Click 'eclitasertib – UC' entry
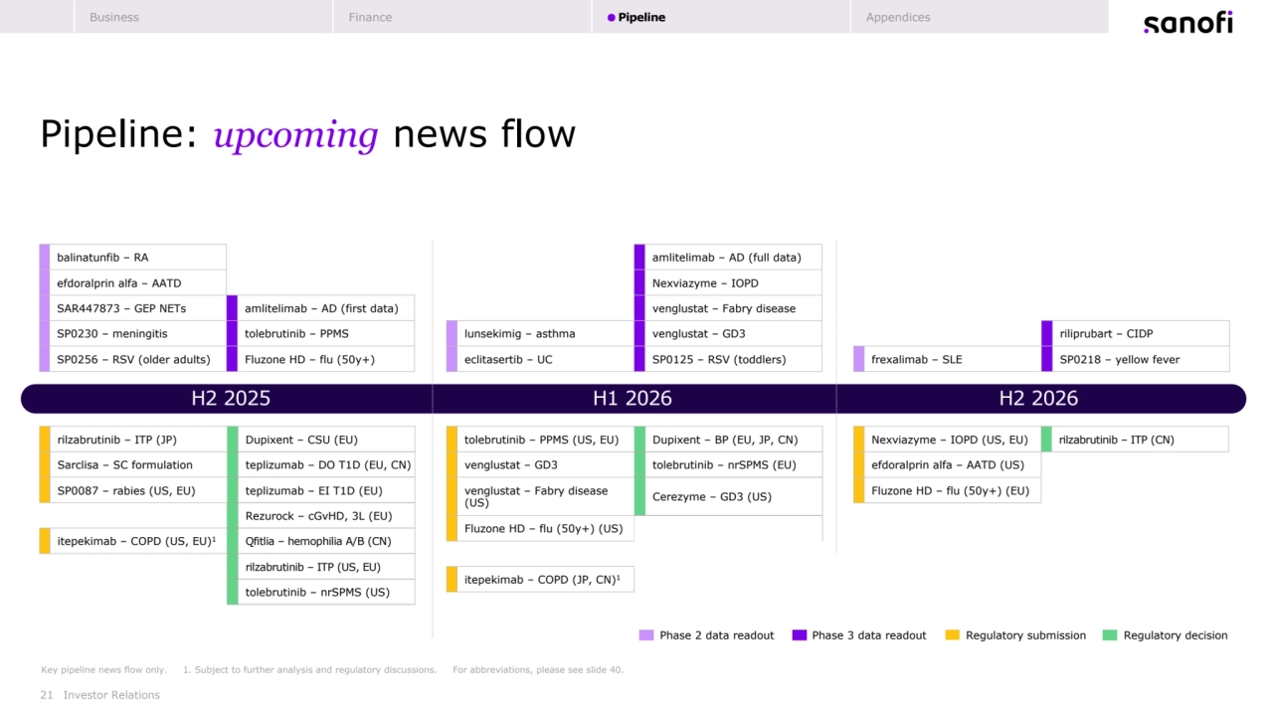This screenshot has width=1273, height=716. coord(540,359)
